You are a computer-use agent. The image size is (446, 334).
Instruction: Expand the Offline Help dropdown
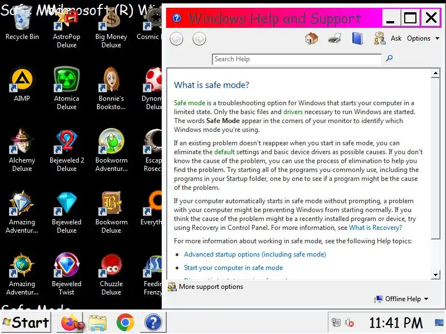coord(401,299)
